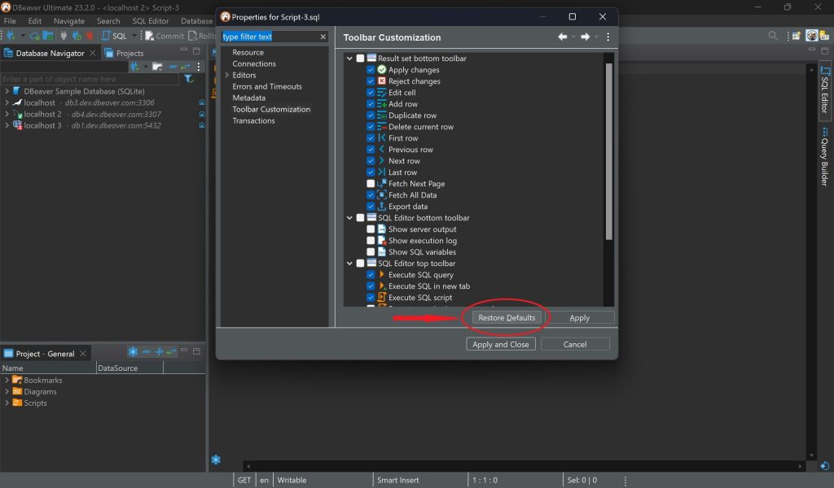Open the SQL Editor menu
This screenshot has height=488, width=834.
pos(151,20)
